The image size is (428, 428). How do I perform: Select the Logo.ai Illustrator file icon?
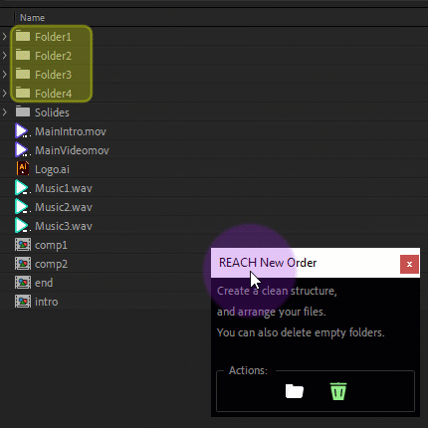(23, 169)
